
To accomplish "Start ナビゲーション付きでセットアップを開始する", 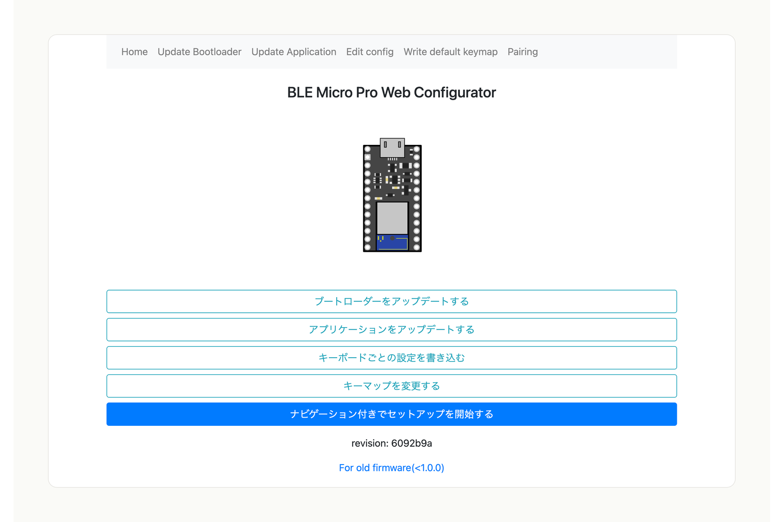I will click(x=392, y=414).
